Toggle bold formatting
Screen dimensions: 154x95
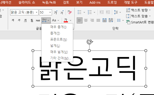(13, 20)
